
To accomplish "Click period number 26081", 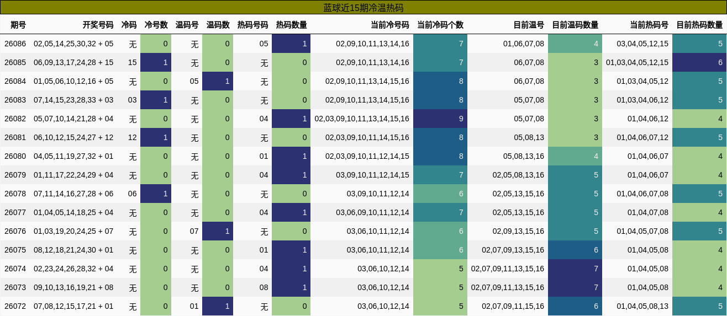I will click(15, 137).
